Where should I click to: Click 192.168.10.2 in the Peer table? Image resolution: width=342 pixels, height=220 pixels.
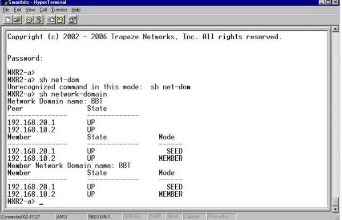31,130
